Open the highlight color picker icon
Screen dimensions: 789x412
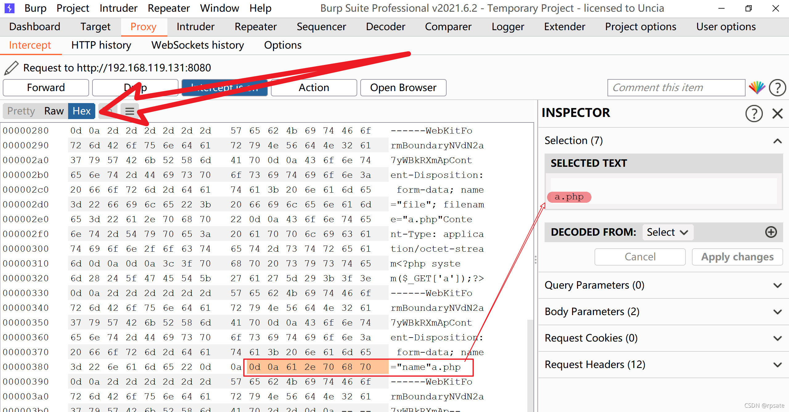(x=757, y=88)
